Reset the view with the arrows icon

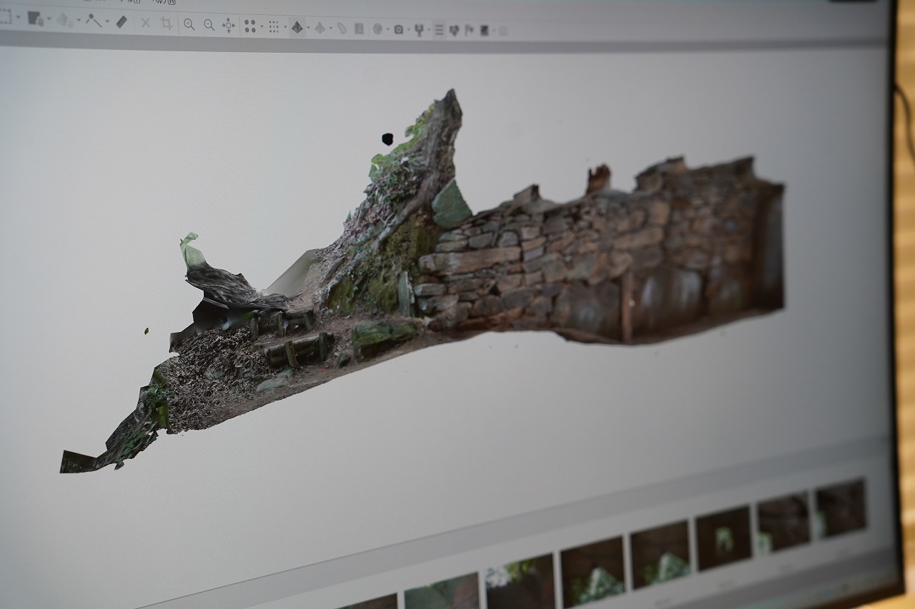[229, 26]
